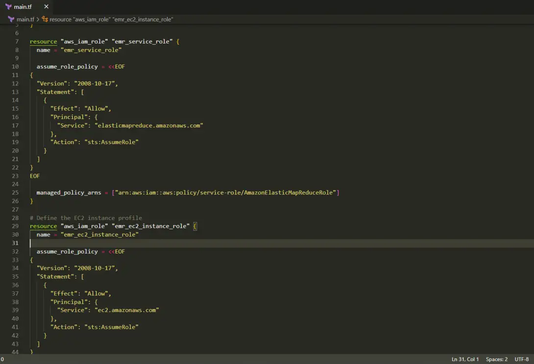Click the EOF terminator on line 23

35,176
